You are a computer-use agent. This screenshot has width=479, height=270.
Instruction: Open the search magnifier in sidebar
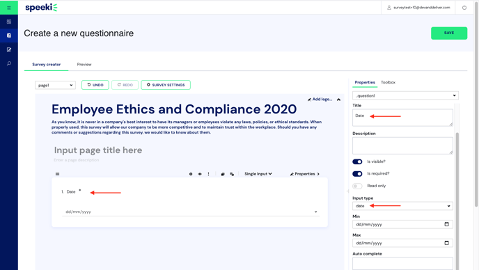pyautogui.click(x=9, y=63)
